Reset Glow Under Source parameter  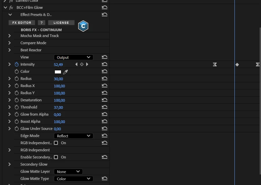click(105, 129)
